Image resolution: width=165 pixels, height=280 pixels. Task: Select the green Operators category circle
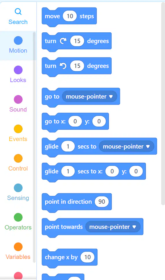[18, 217]
